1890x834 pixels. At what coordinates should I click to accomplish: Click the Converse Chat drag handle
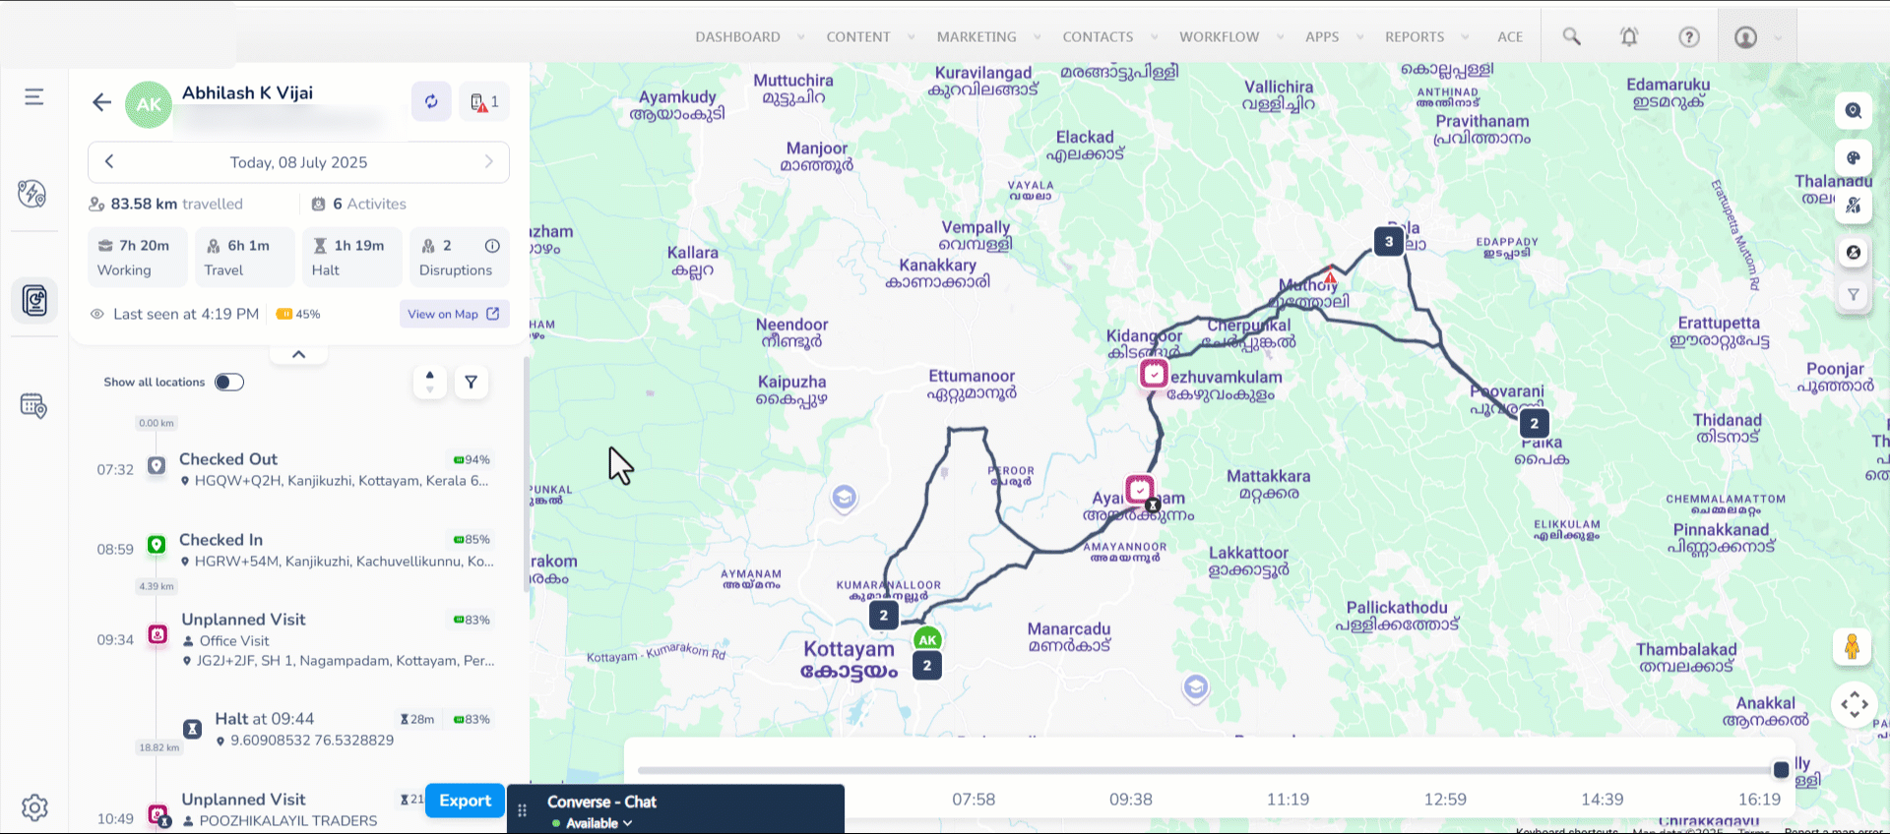523,810
